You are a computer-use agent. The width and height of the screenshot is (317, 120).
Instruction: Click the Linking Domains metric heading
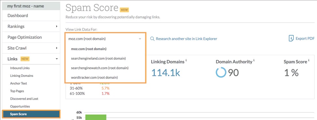click(168, 62)
